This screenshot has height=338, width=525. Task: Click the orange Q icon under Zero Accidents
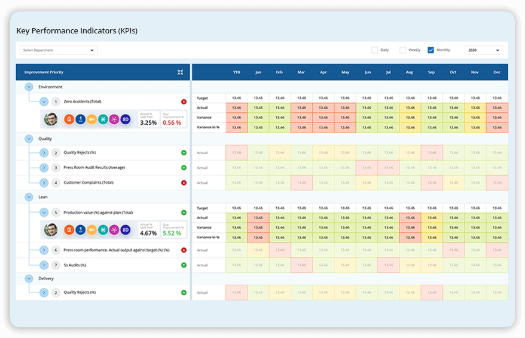(x=68, y=119)
